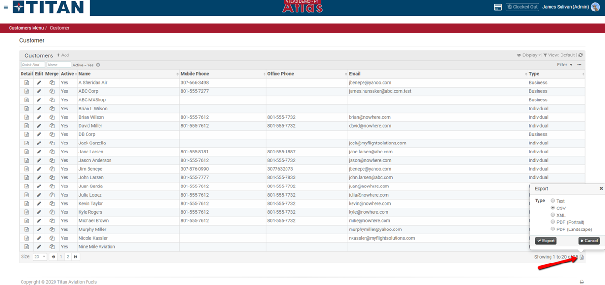Image resolution: width=605 pixels, height=285 pixels.
Task: Cancel the Export dialog
Action: (589, 241)
